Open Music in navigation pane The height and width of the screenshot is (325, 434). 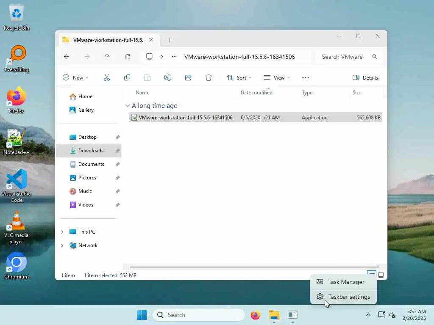point(85,191)
